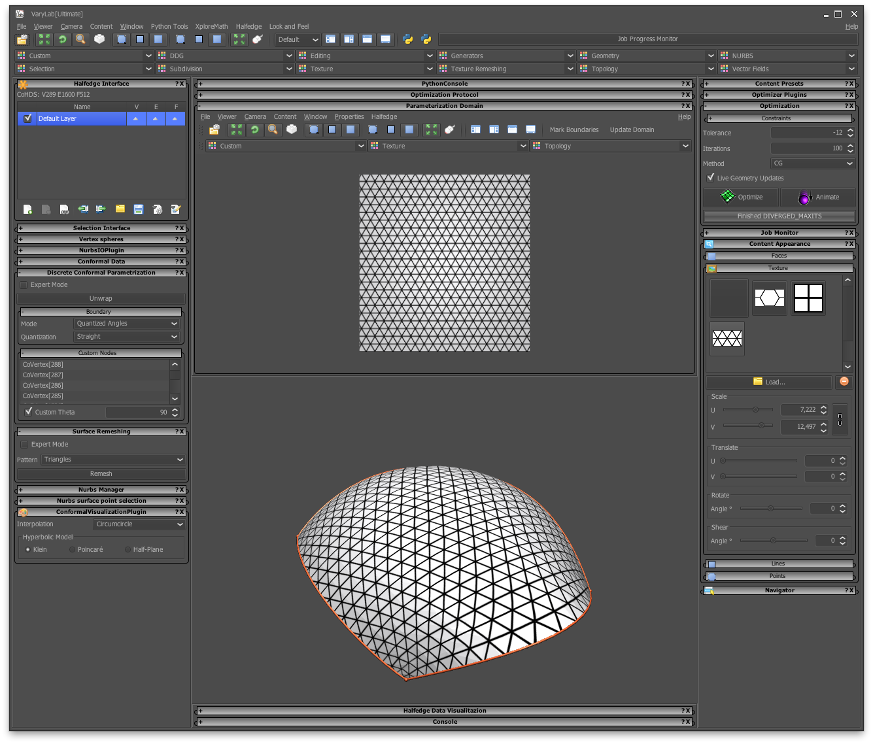Toggle Live Geometry Updates in Optimization panel

tap(709, 177)
